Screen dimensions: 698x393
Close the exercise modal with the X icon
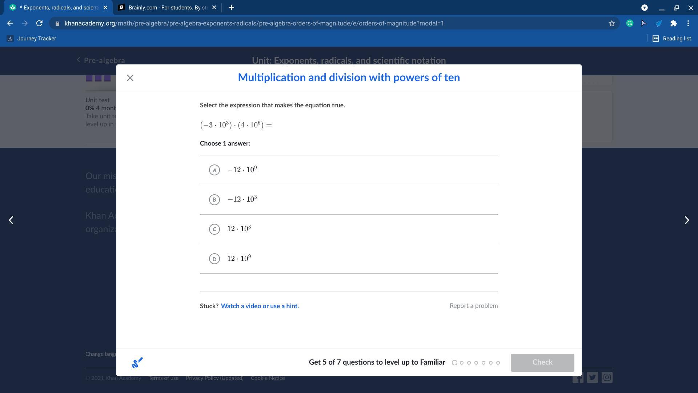130,78
